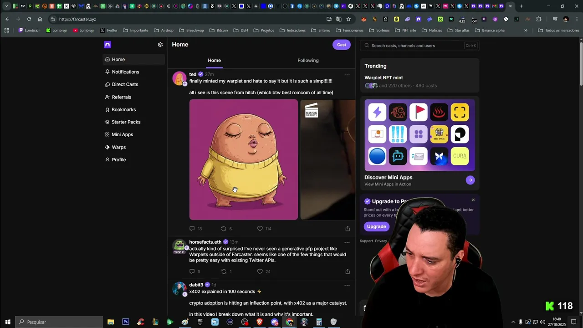Click the purple Cast button
The image size is (583, 328).
(342, 45)
